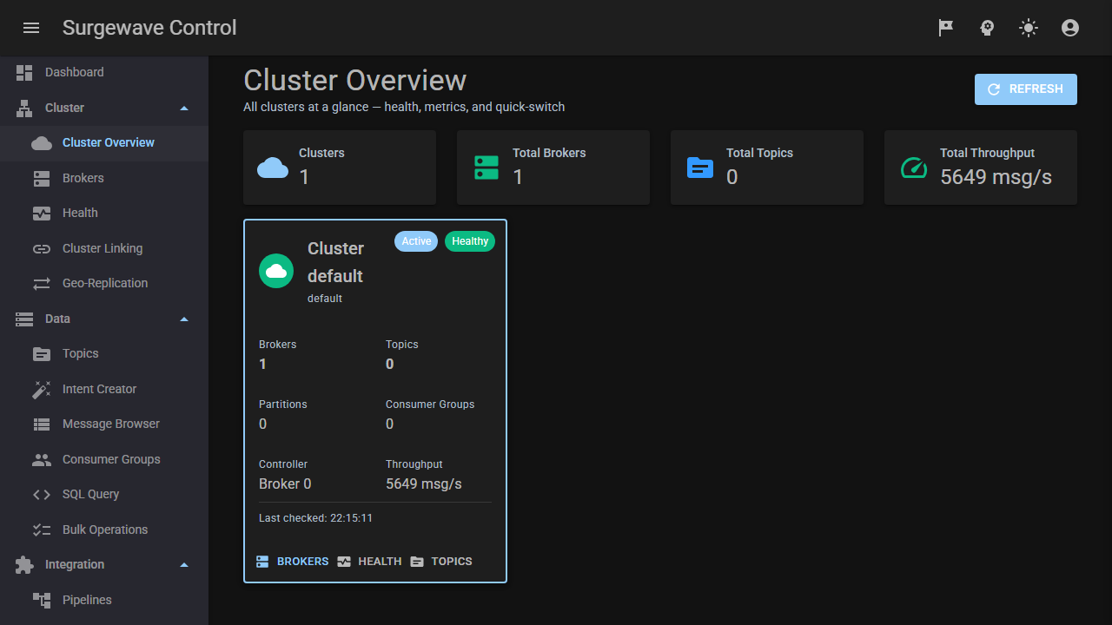Image resolution: width=1112 pixels, height=625 pixels.
Task: Click the Total Throughput stat card value
Action: point(996,177)
